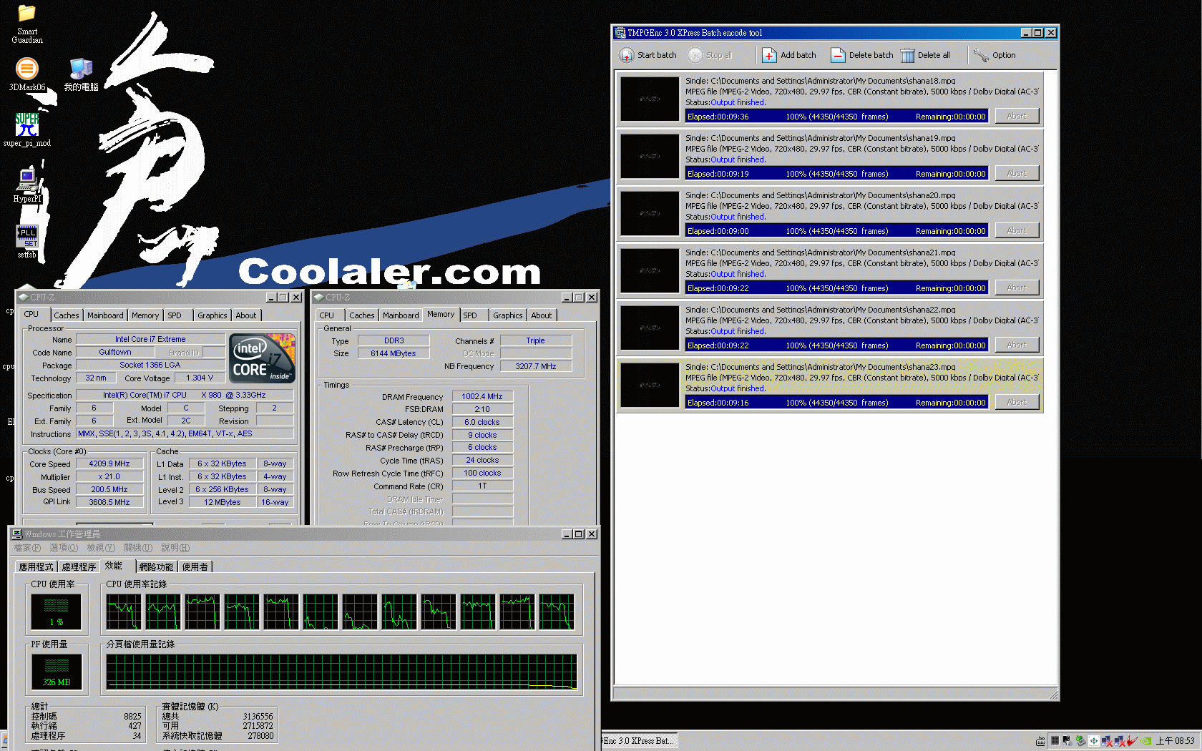Click the NB Frequency value 3207.7 MHz
The image size is (1202, 751).
pyautogui.click(x=536, y=366)
